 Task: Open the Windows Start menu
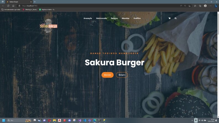tap(4, 120)
